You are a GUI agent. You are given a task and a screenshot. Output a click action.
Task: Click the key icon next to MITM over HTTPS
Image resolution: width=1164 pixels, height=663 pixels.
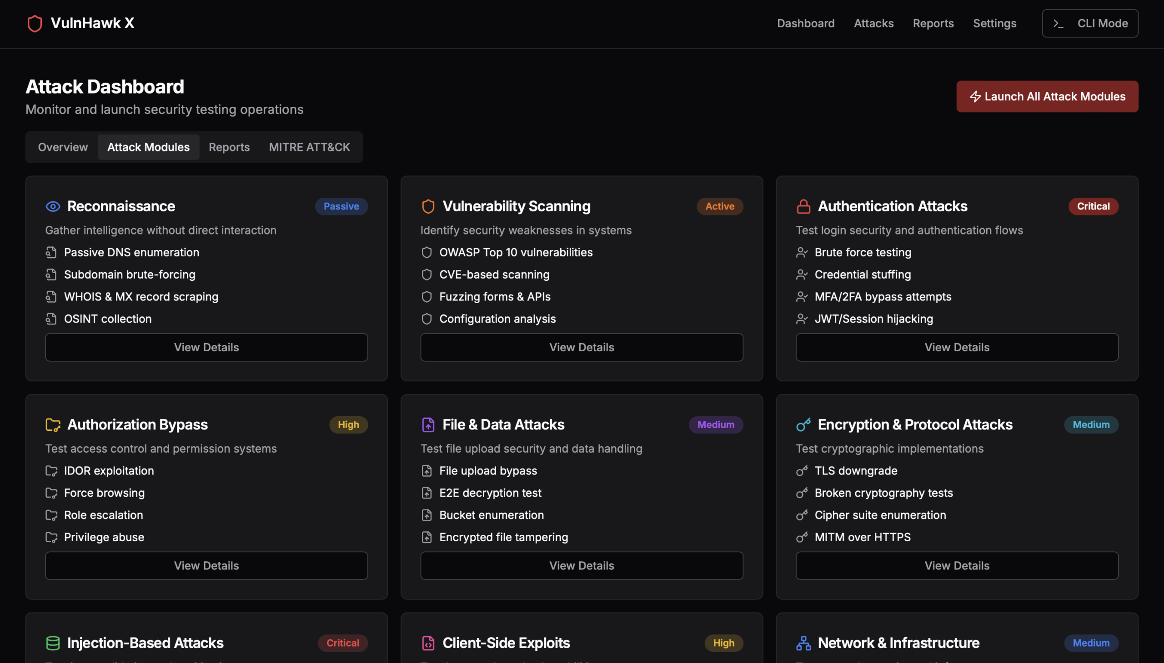(802, 537)
